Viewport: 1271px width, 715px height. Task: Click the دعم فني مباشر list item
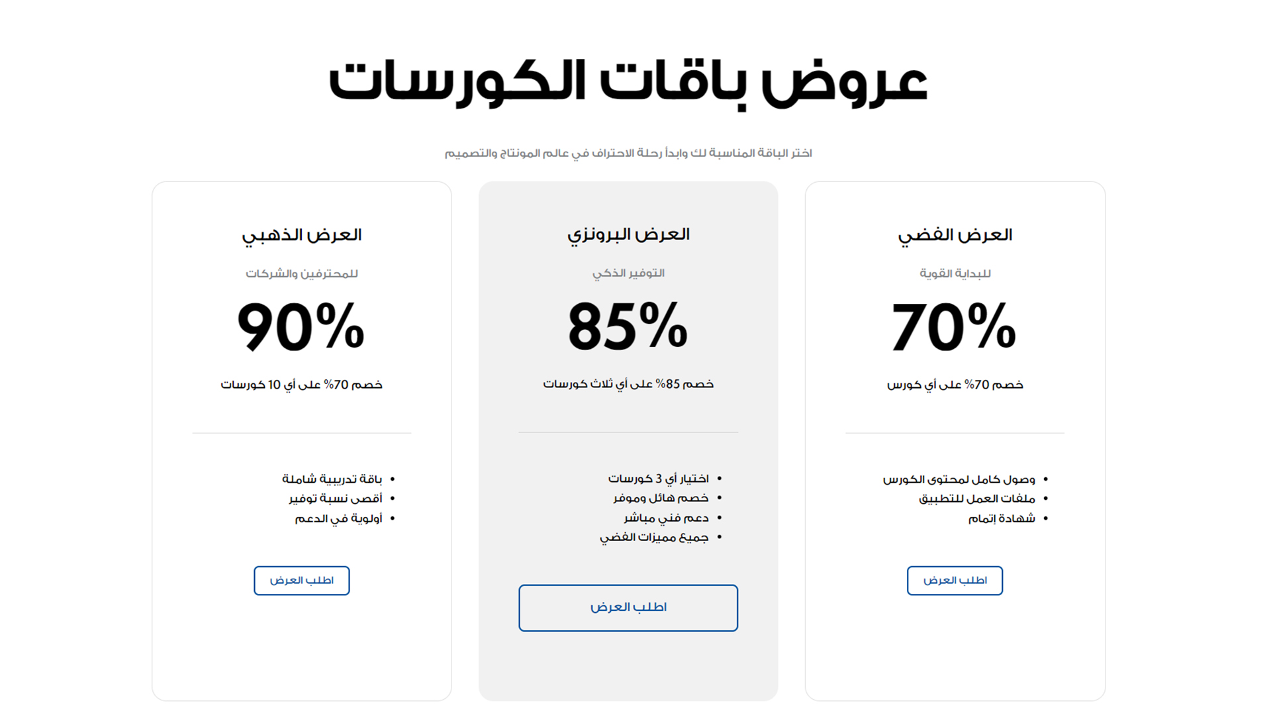663,518
